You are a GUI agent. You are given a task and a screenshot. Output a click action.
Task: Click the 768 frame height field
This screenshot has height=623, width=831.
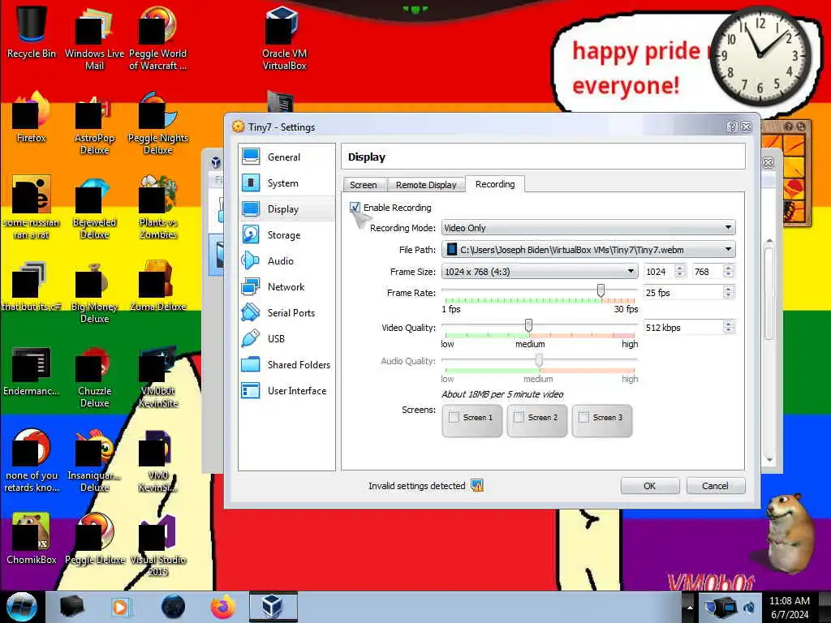click(708, 271)
